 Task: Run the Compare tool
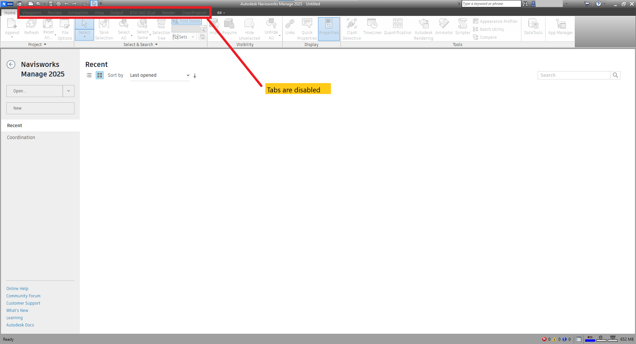485,37
